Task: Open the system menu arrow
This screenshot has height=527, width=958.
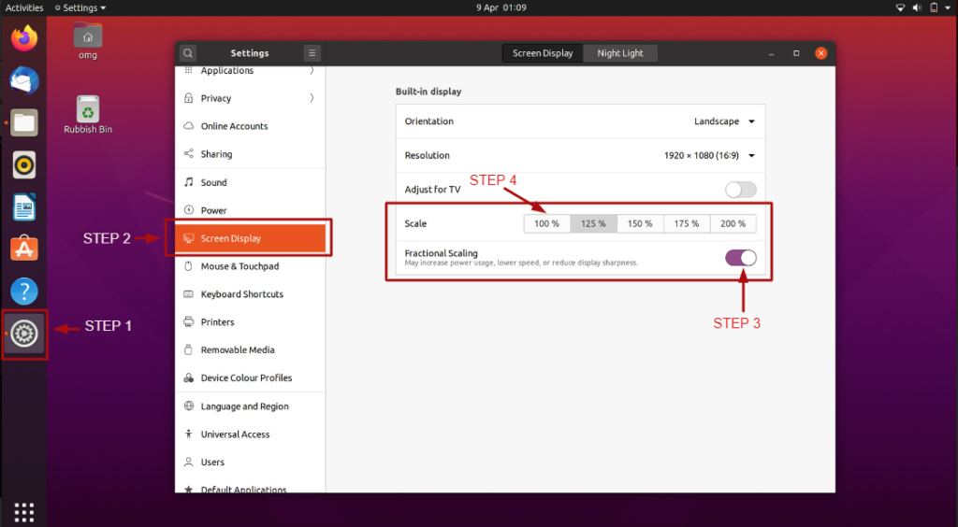Action: pos(948,7)
